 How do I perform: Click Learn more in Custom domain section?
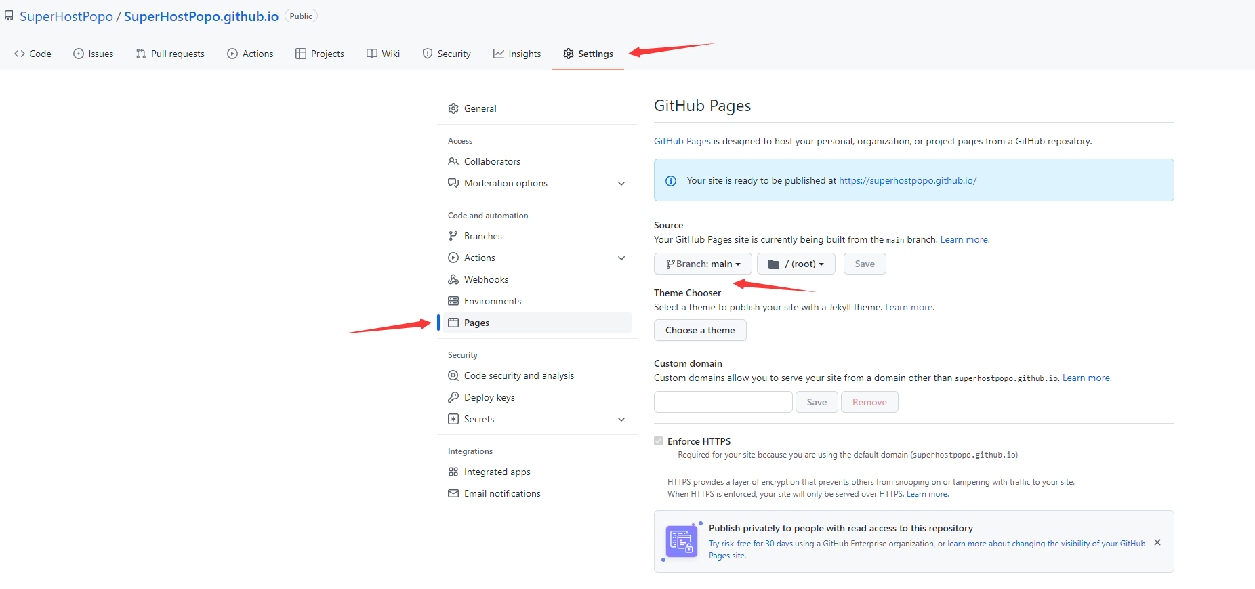point(1086,378)
